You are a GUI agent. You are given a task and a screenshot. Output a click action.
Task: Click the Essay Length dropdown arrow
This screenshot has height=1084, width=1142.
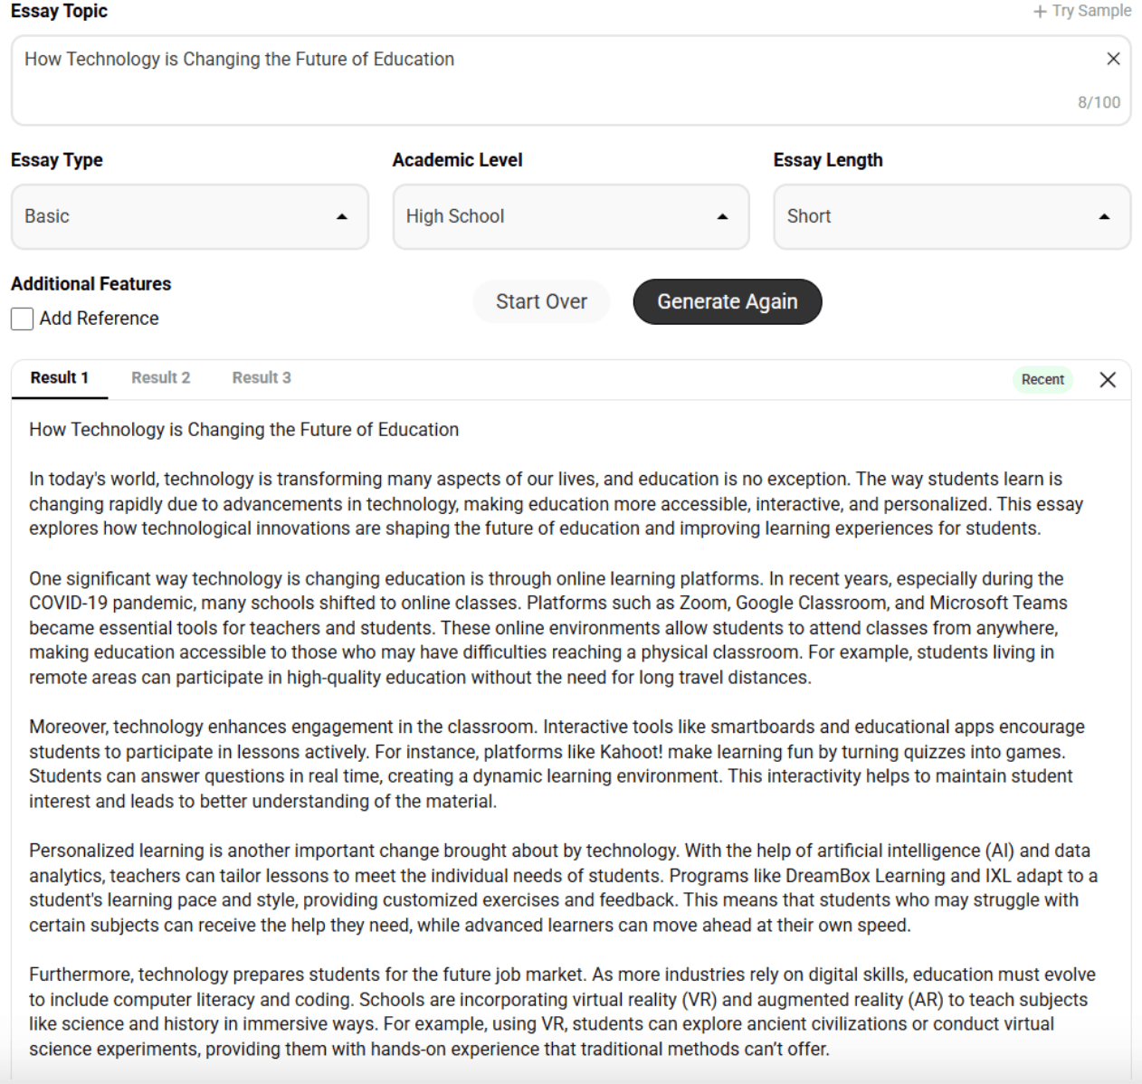coord(1104,217)
